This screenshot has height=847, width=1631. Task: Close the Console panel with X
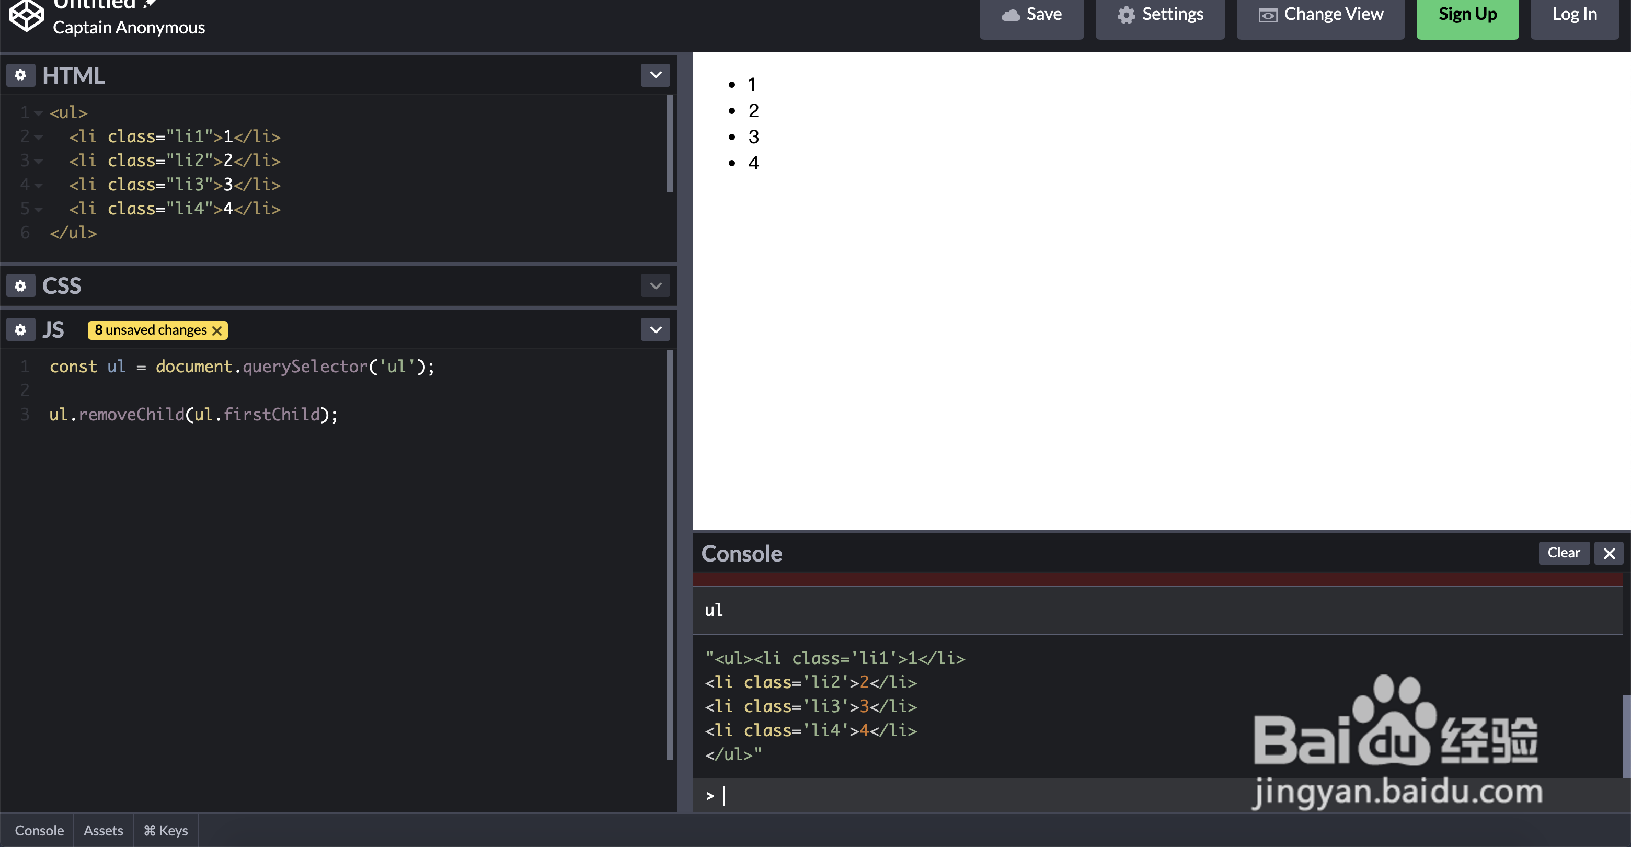(x=1609, y=554)
